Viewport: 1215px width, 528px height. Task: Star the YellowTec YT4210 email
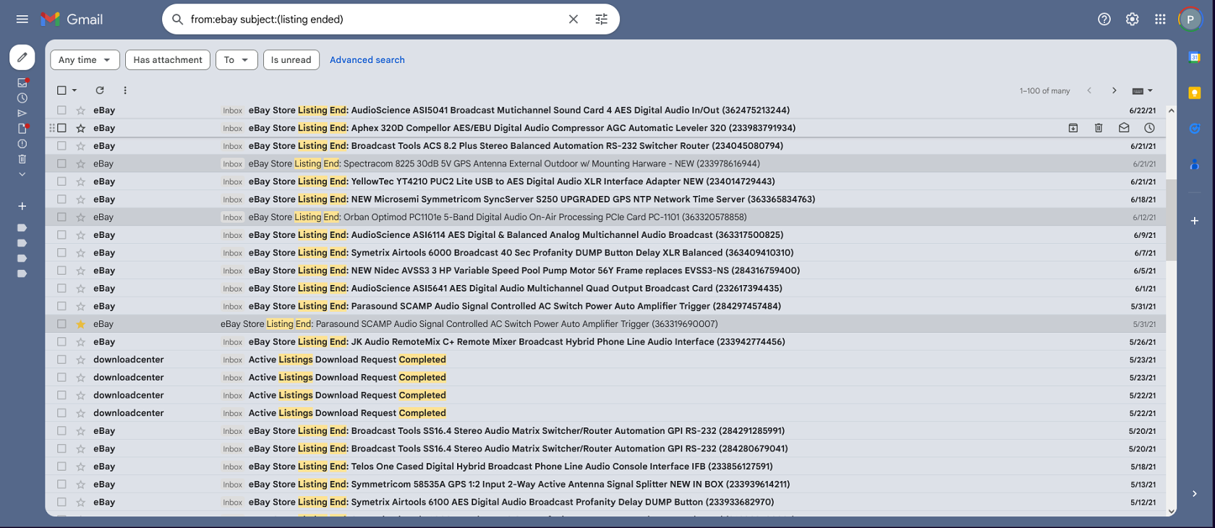click(x=81, y=182)
